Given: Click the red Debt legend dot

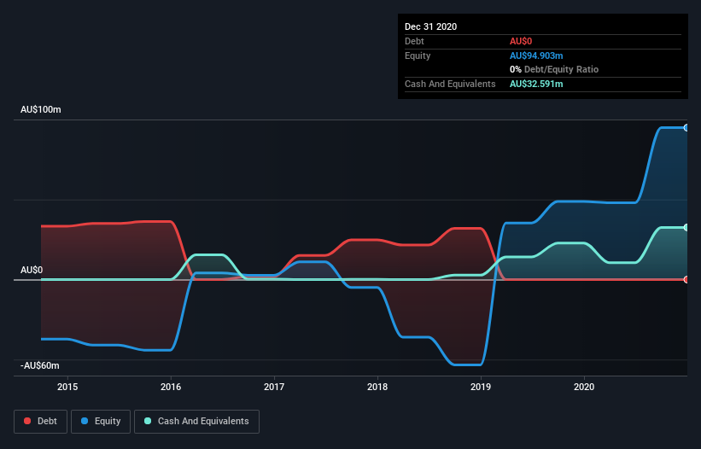Looking at the screenshot, I should pyautogui.click(x=27, y=421).
